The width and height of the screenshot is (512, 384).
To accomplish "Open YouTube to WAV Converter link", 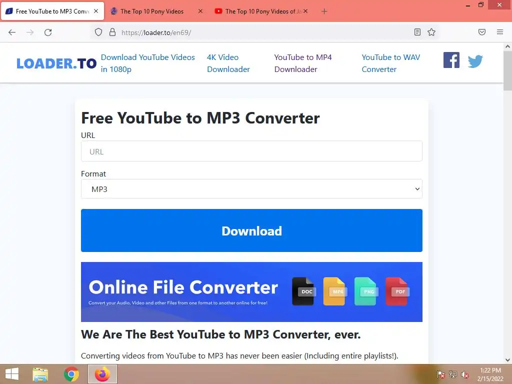I will coord(391,63).
